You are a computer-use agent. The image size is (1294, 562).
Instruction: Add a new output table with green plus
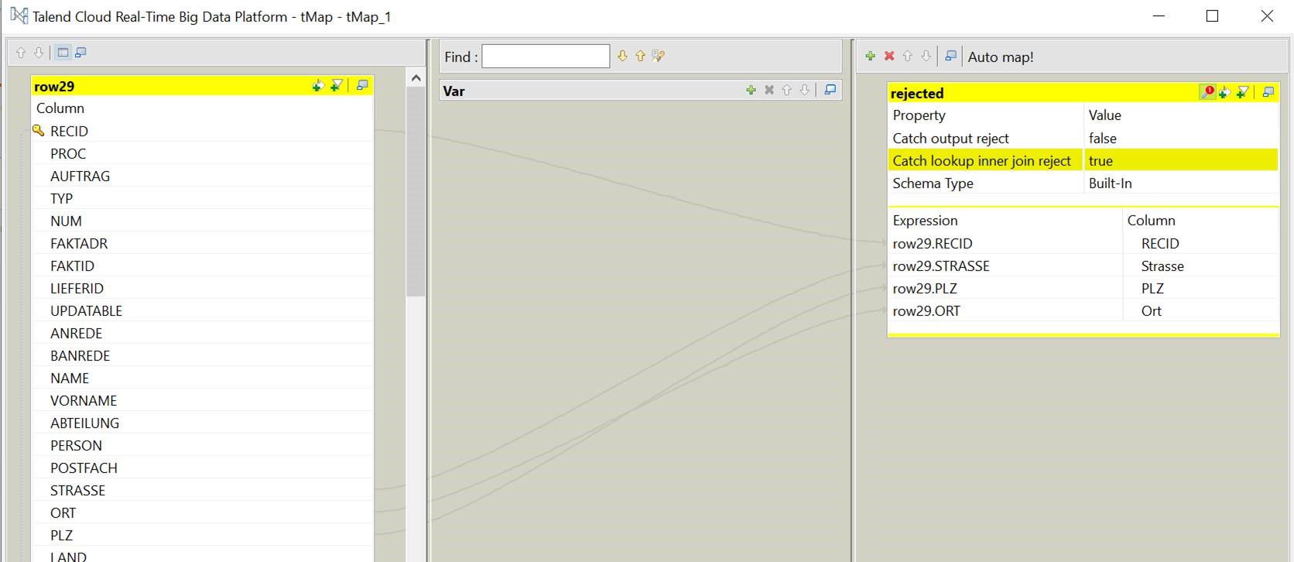(x=871, y=57)
